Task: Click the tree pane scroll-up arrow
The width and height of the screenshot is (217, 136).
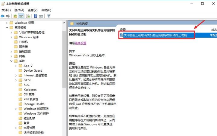Action: pyautogui.click(x=64, y=23)
